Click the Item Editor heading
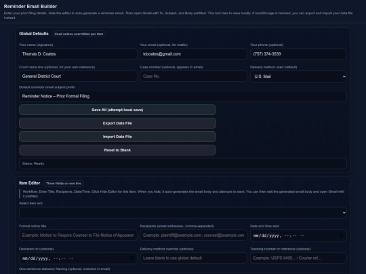 point(29,183)
